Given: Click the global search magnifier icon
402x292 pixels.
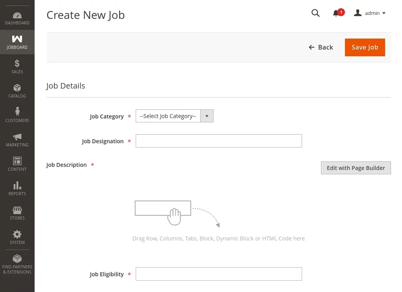Looking at the screenshot, I should click(315, 13).
